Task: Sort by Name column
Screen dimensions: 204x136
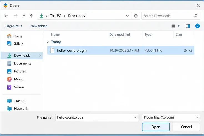Action: pyautogui.click(x=55, y=35)
